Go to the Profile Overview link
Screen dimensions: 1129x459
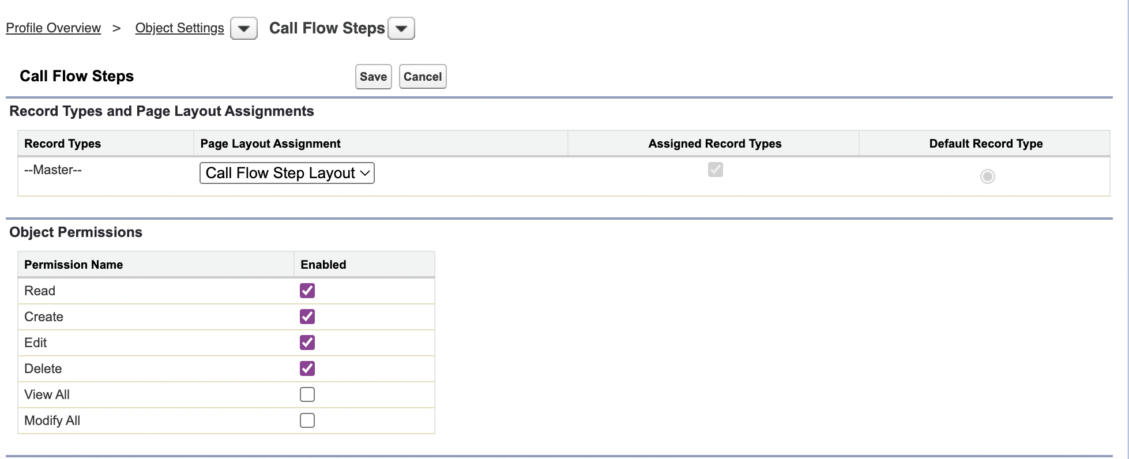point(53,28)
